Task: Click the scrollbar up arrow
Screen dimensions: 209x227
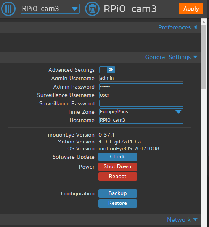Action: tap(204, 22)
